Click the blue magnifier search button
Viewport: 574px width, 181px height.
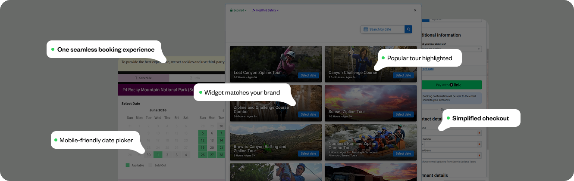(x=408, y=29)
